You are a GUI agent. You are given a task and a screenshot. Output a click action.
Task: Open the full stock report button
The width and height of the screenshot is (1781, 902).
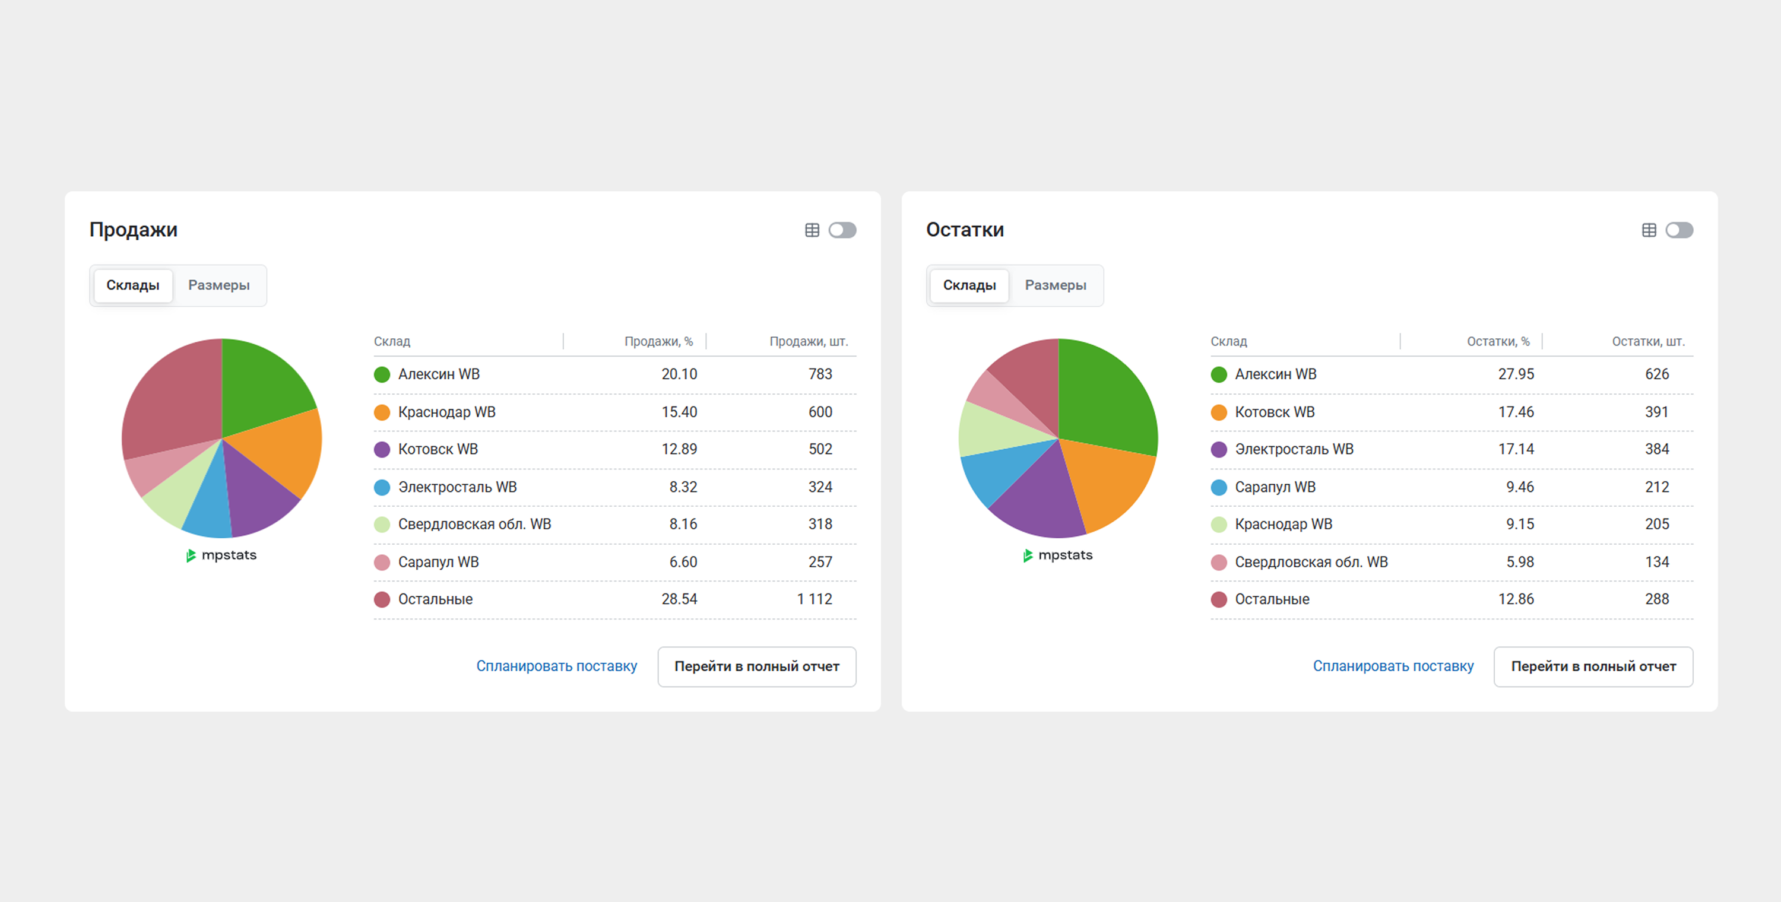pos(1593,666)
